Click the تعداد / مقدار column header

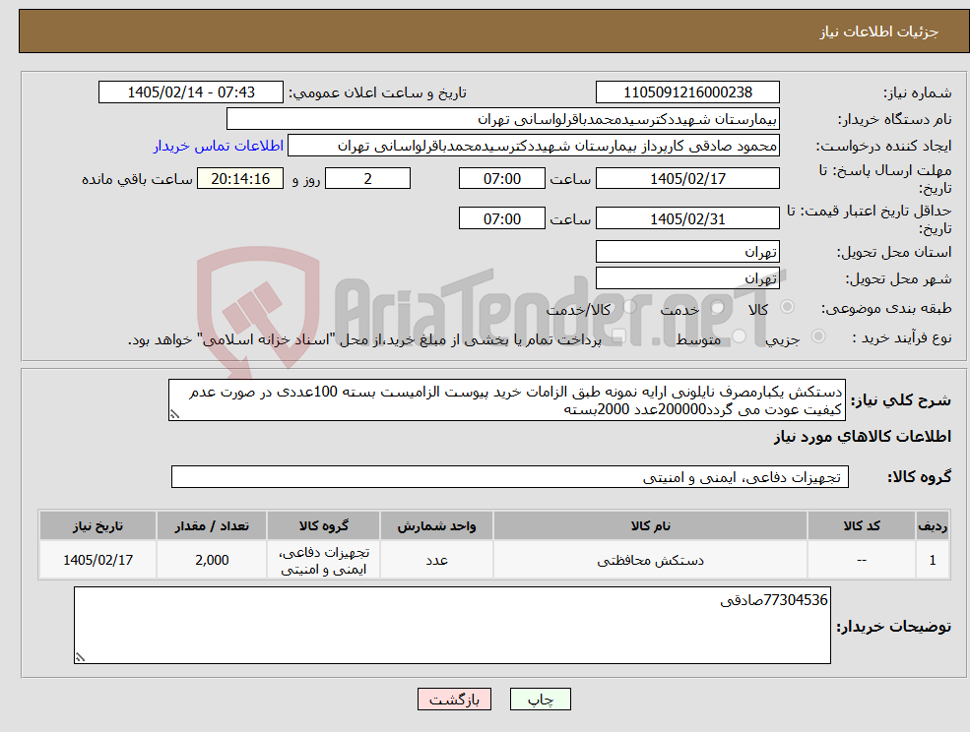coord(212,525)
